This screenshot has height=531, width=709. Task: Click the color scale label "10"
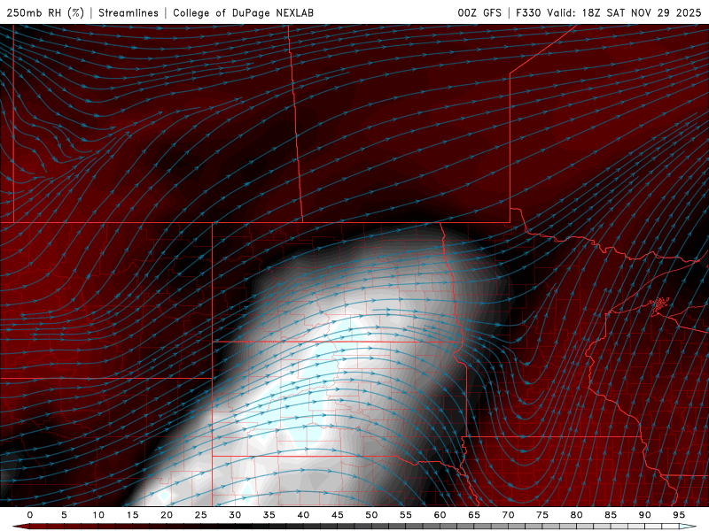click(x=98, y=515)
